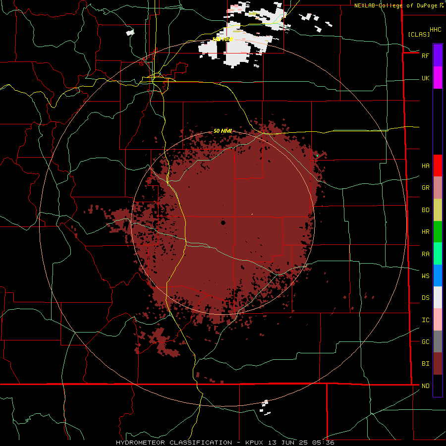Click the HA legend label

click(425, 166)
